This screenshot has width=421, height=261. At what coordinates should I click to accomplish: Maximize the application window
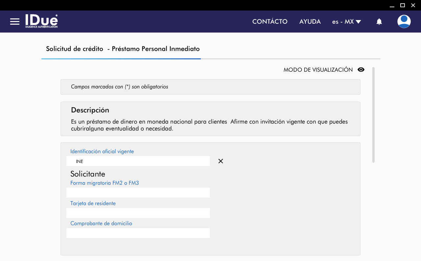pos(402,5)
